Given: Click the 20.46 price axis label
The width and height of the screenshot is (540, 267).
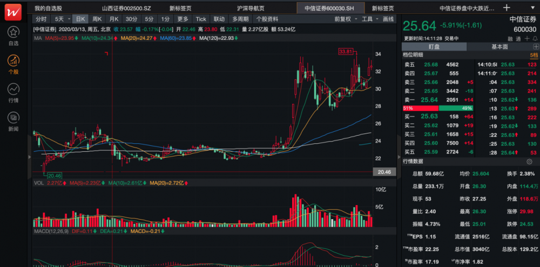Looking at the screenshot, I should click(384, 172).
